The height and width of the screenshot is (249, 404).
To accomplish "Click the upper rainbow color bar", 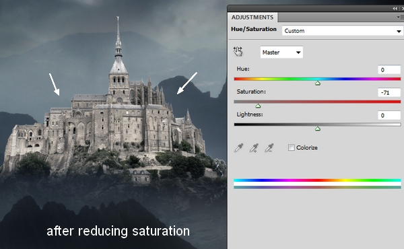I will [317, 180].
